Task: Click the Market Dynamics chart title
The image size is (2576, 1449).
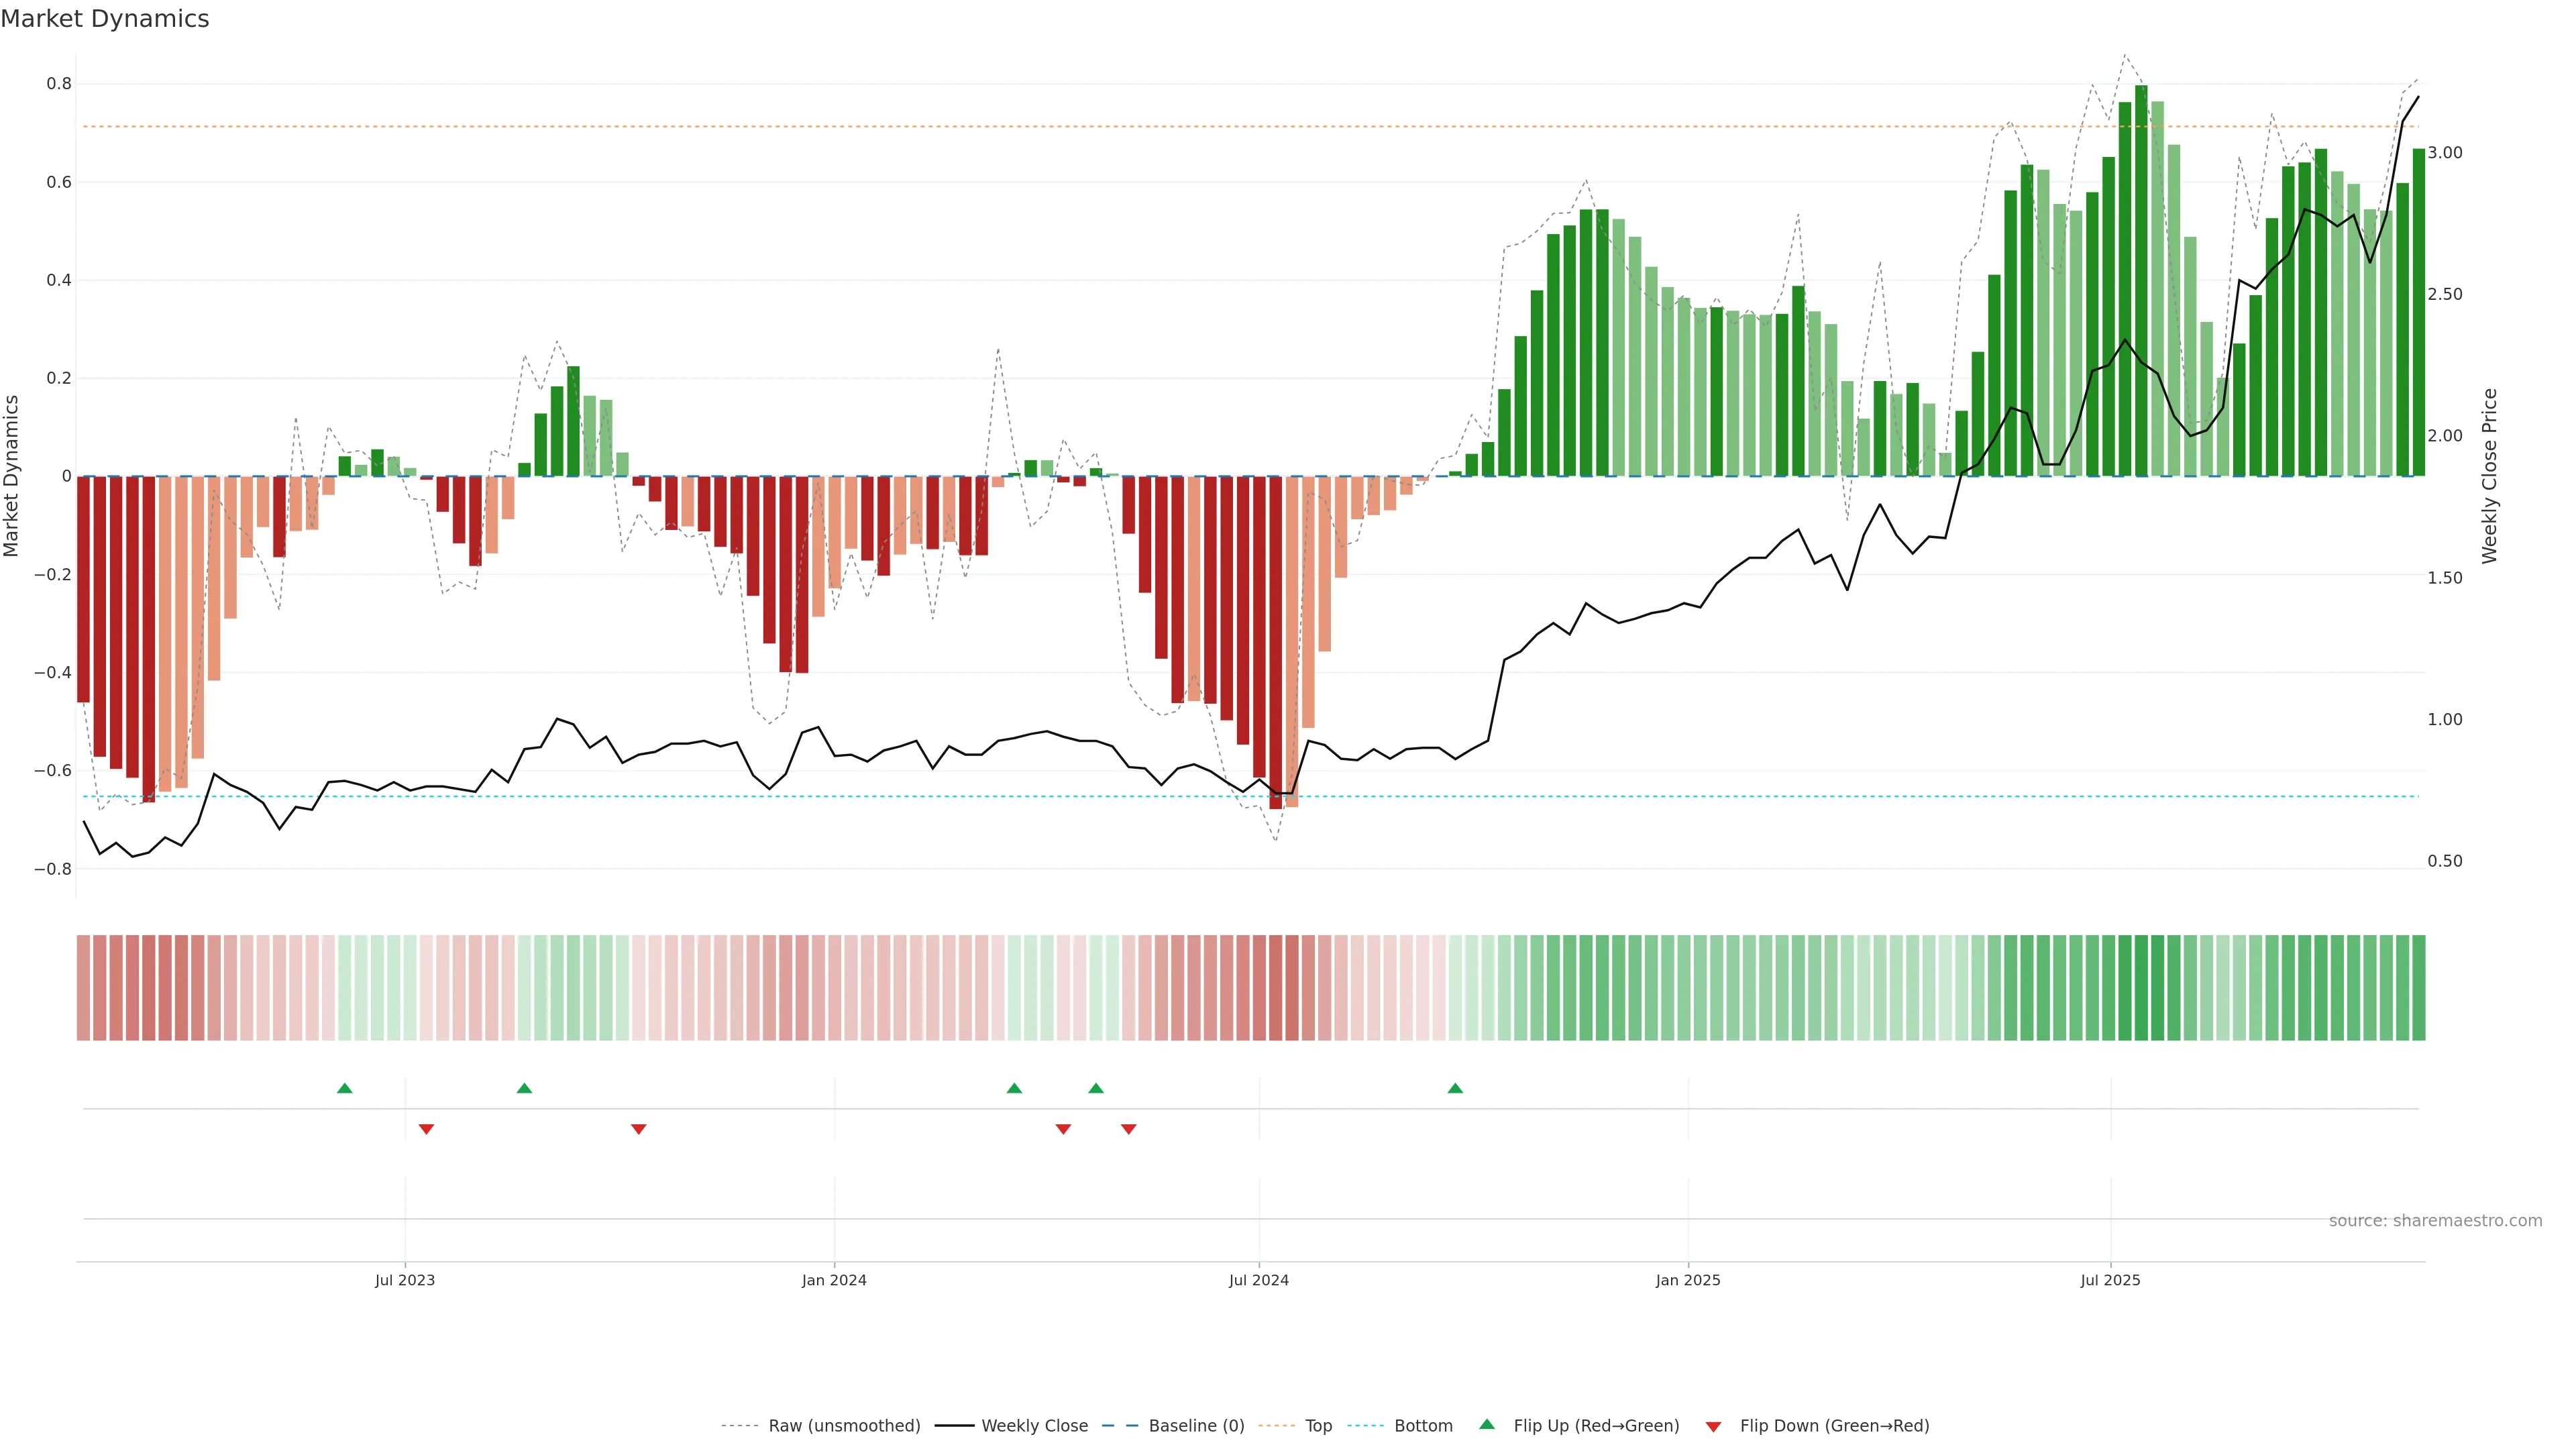Action: coord(105,19)
